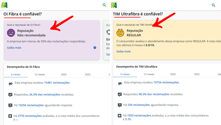Image resolution: width=221 pixels, height=125 pixels.
Task: Open the 15461 reclamações link
Action: click(57, 83)
